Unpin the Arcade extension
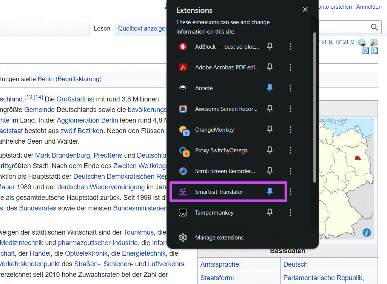The width and height of the screenshot is (387, 284). (x=270, y=88)
